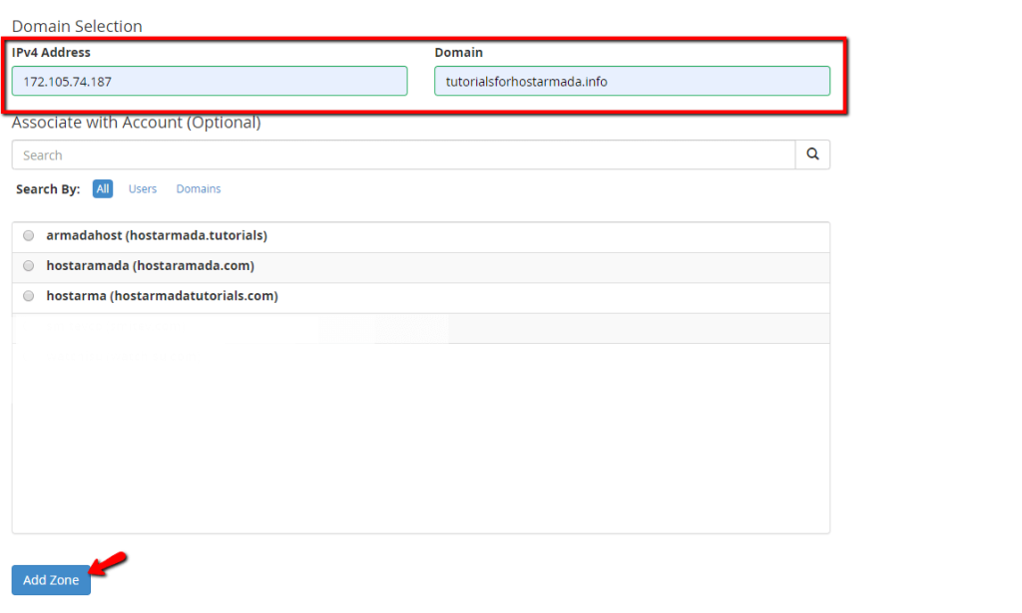
Task: Click the hostarma (hostarmadatutorials.com) row text
Action: point(162,296)
